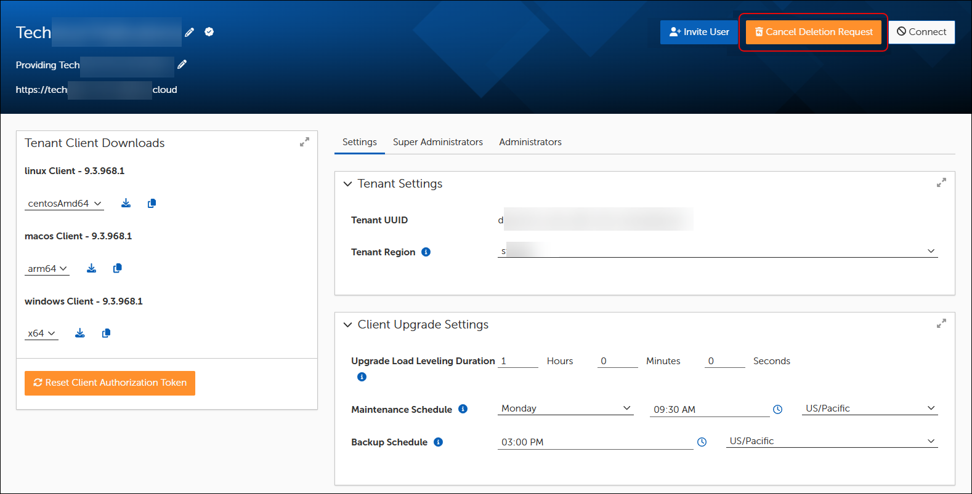Click the 'macos Client - 9.3.968.1' label
This screenshot has height=494, width=972.
coord(78,236)
